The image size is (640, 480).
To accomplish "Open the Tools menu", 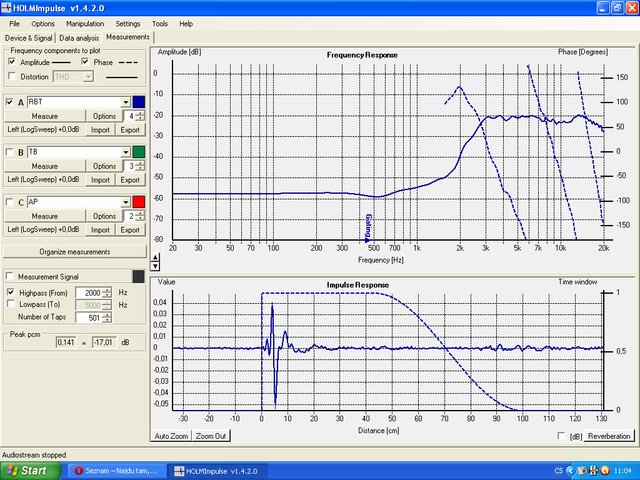I will point(159,24).
